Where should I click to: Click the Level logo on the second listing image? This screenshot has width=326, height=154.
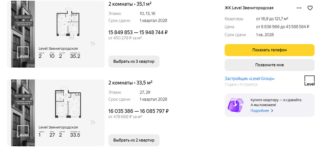(23, 131)
